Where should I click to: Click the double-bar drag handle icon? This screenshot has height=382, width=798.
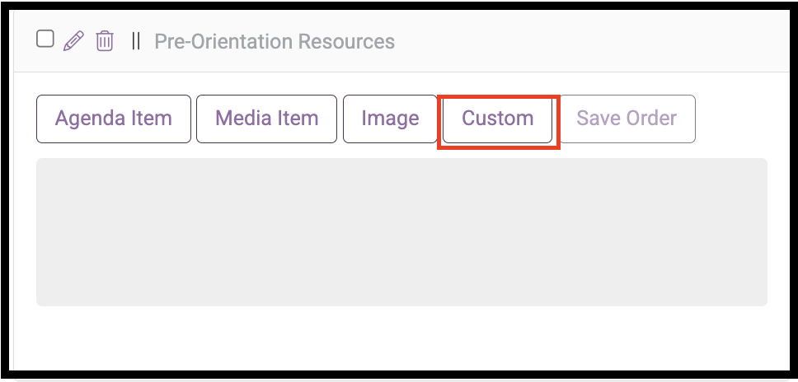tap(135, 41)
